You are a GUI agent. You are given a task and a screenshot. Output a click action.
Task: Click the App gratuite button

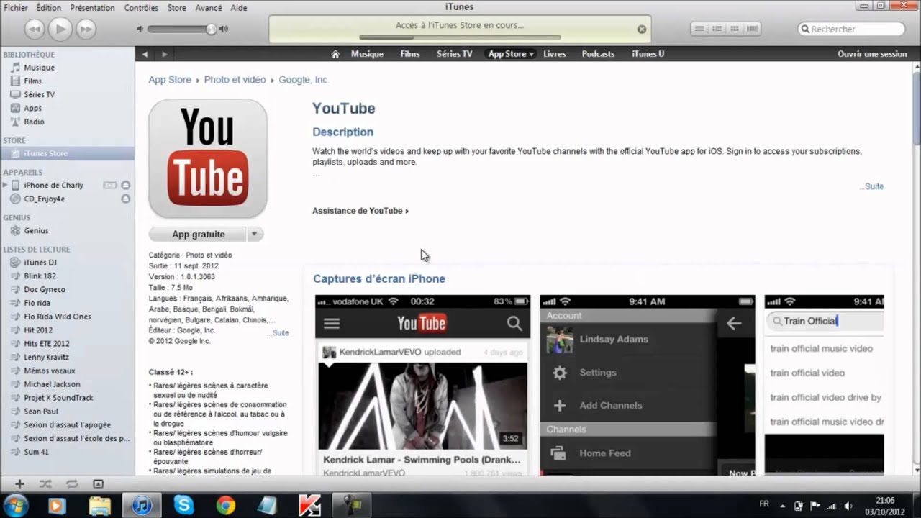(x=198, y=235)
